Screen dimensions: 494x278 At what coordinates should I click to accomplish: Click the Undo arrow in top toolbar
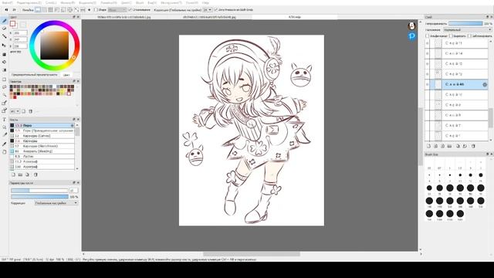(x=6, y=10)
